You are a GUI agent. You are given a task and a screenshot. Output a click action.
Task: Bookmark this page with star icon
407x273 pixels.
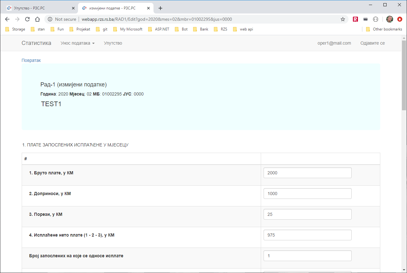tap(343, 19)
